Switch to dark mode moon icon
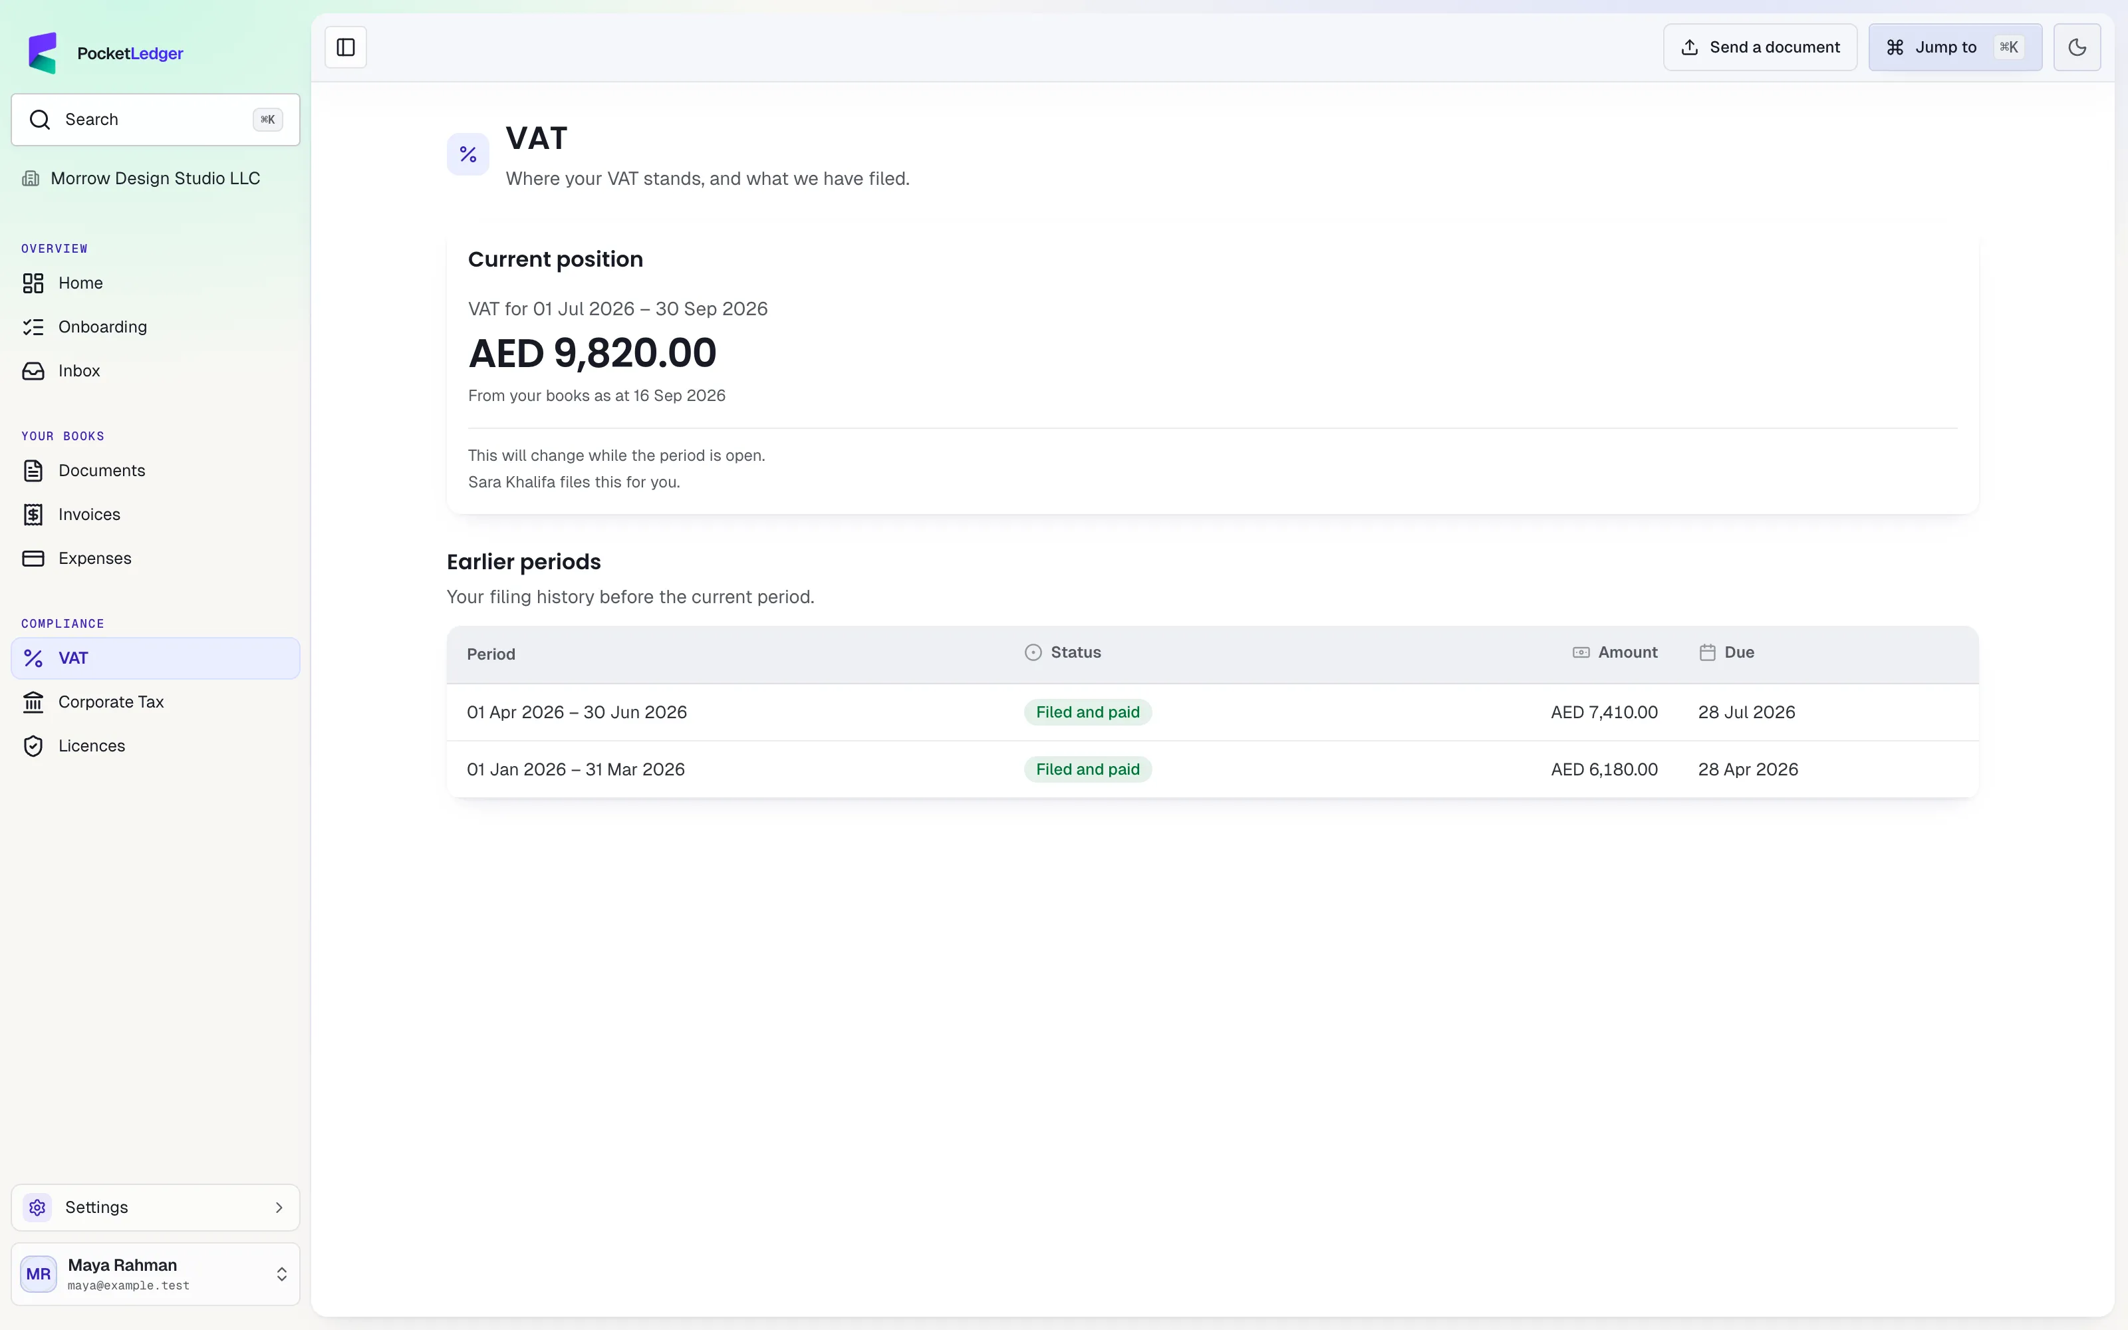 click(x=2077, y=47)
